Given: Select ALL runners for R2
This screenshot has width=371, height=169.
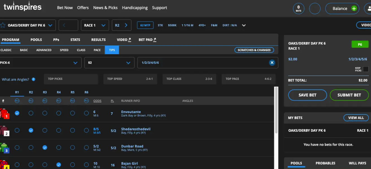Looking at the screenshot, I should click(31, 101).
